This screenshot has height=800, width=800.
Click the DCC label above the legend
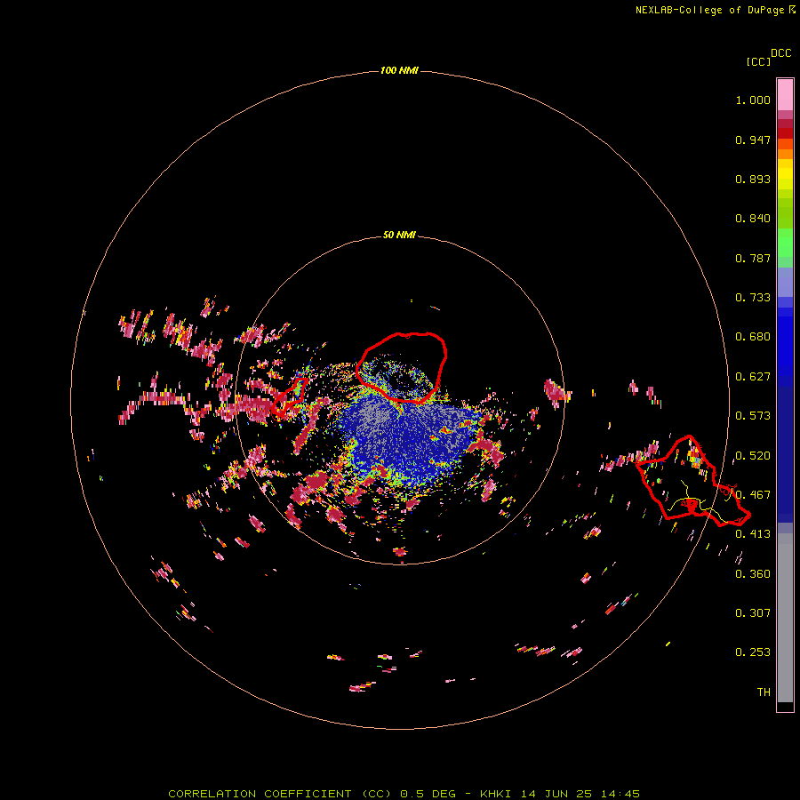click(781, 53)
